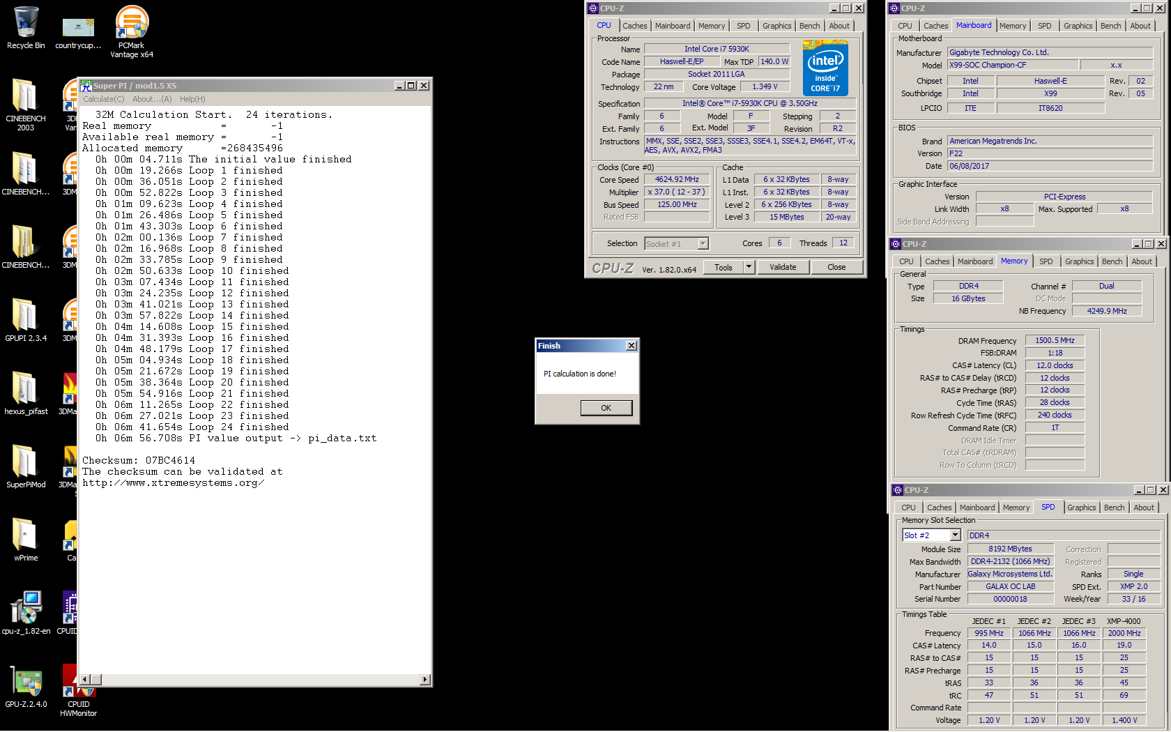This screenshot has height=732, width=1171.
Task: Click Super PI scrollbar right arrow
Action: pyautogui.click(x=425, y=679)
